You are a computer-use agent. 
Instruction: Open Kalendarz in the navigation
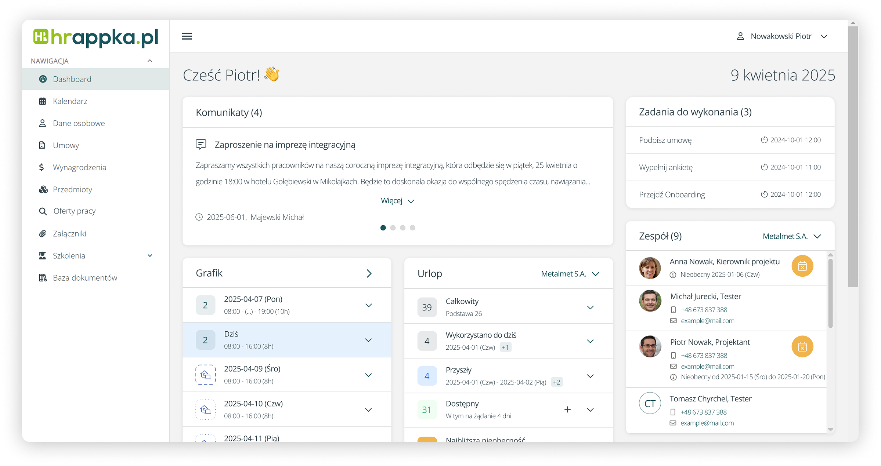coord(70,101)
